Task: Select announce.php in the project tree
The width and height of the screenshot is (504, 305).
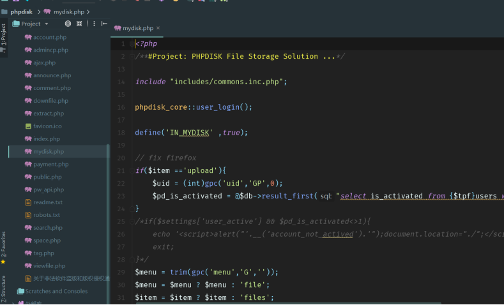Action: 52,75
